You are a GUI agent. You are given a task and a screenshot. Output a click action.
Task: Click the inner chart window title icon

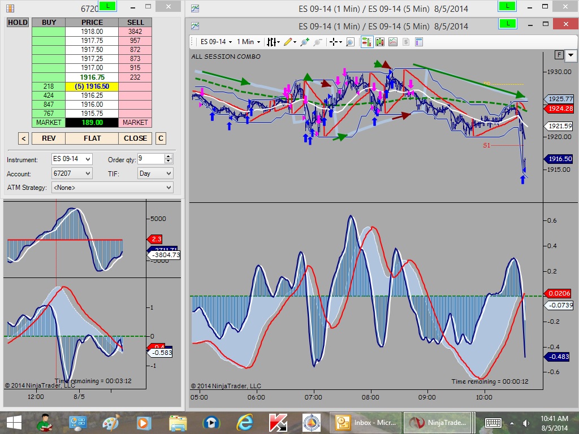pos(195,26)
